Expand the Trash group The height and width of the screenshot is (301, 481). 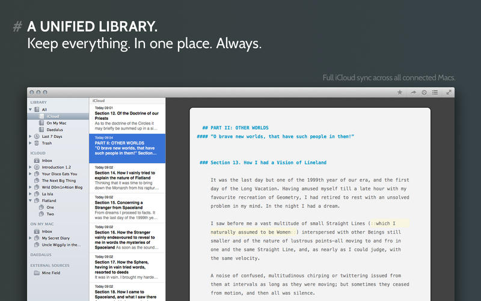(31, 143)
